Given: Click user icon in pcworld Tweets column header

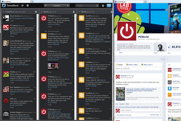Looking at the screenshot, I should 74,12.
